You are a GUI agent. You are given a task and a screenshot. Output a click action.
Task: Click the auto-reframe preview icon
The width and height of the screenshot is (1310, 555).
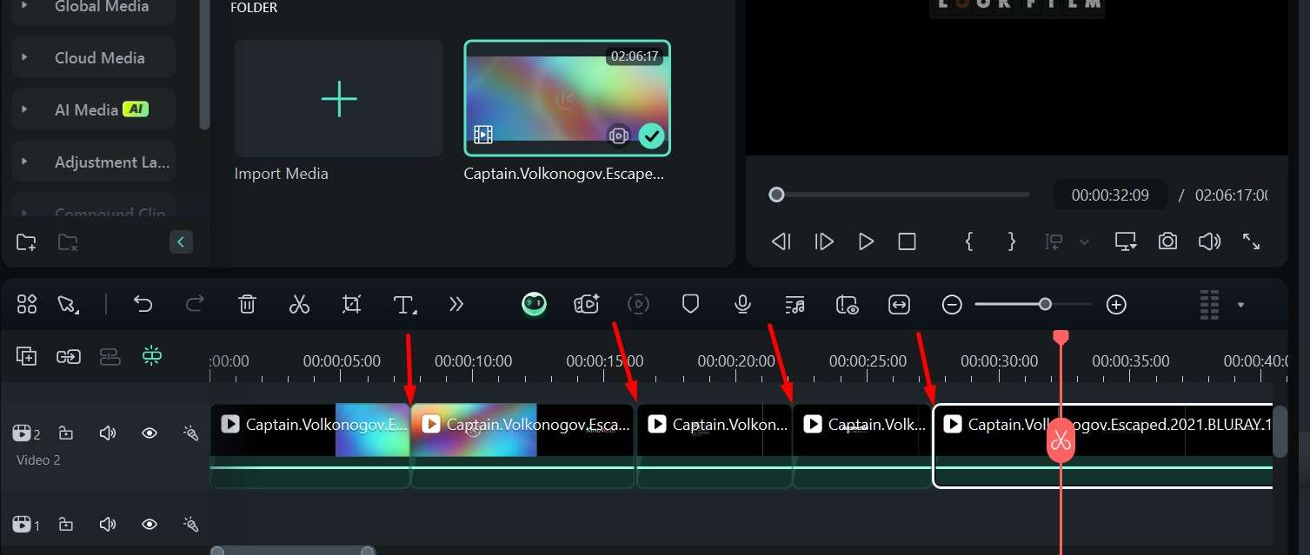click(847, 304)
